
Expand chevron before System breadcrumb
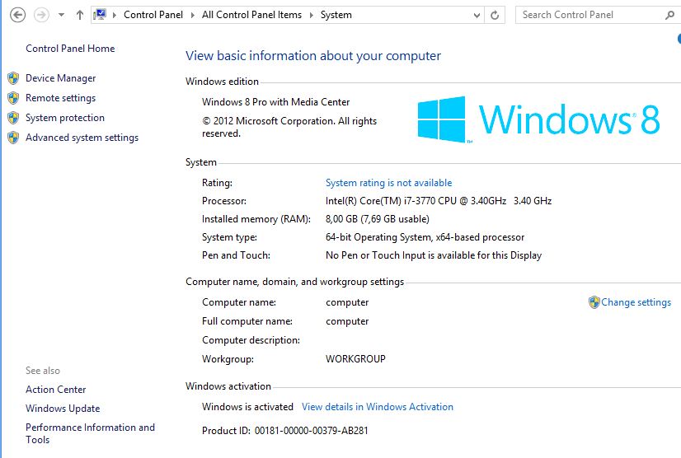click(311, 15)
